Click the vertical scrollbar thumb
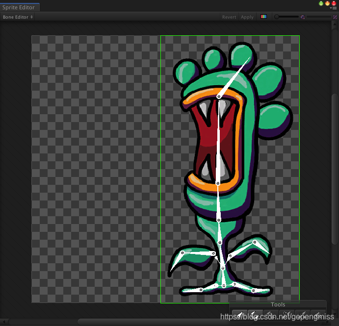 tap(335, 169)
